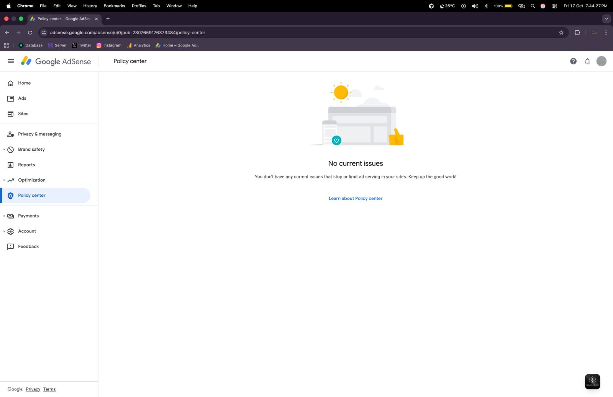Open Chrome's three-dot menu

tap(606, 33)
